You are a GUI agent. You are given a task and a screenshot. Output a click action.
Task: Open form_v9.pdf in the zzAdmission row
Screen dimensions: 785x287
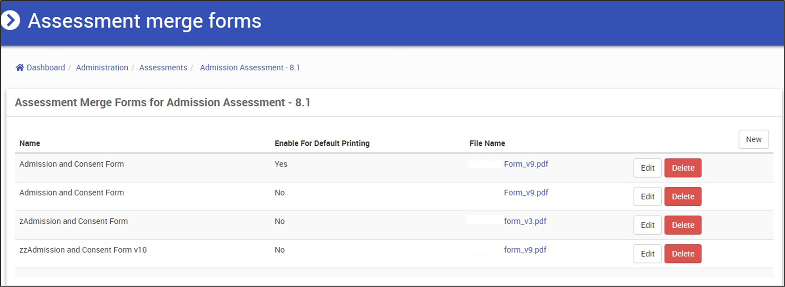(x=525, y=250)
